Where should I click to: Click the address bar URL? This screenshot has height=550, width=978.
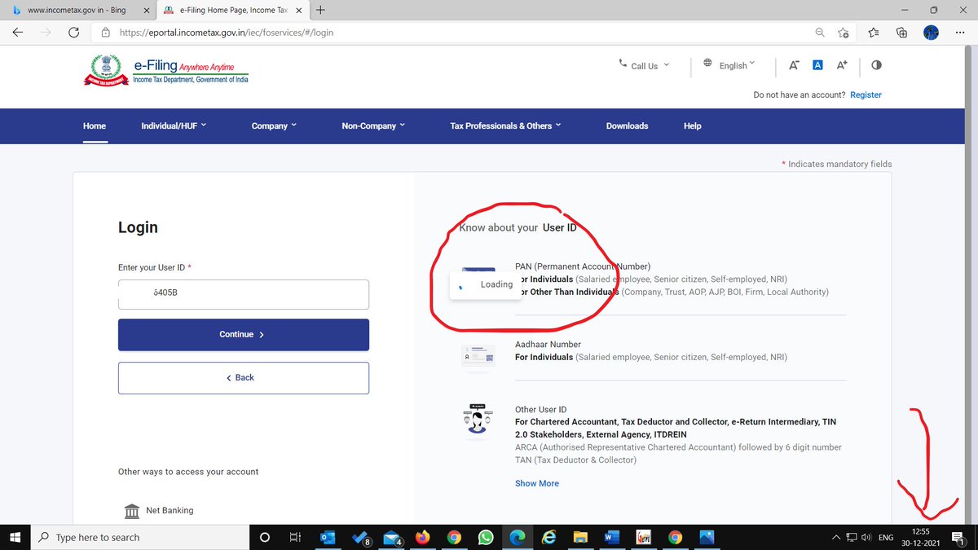tap(226, 33)
